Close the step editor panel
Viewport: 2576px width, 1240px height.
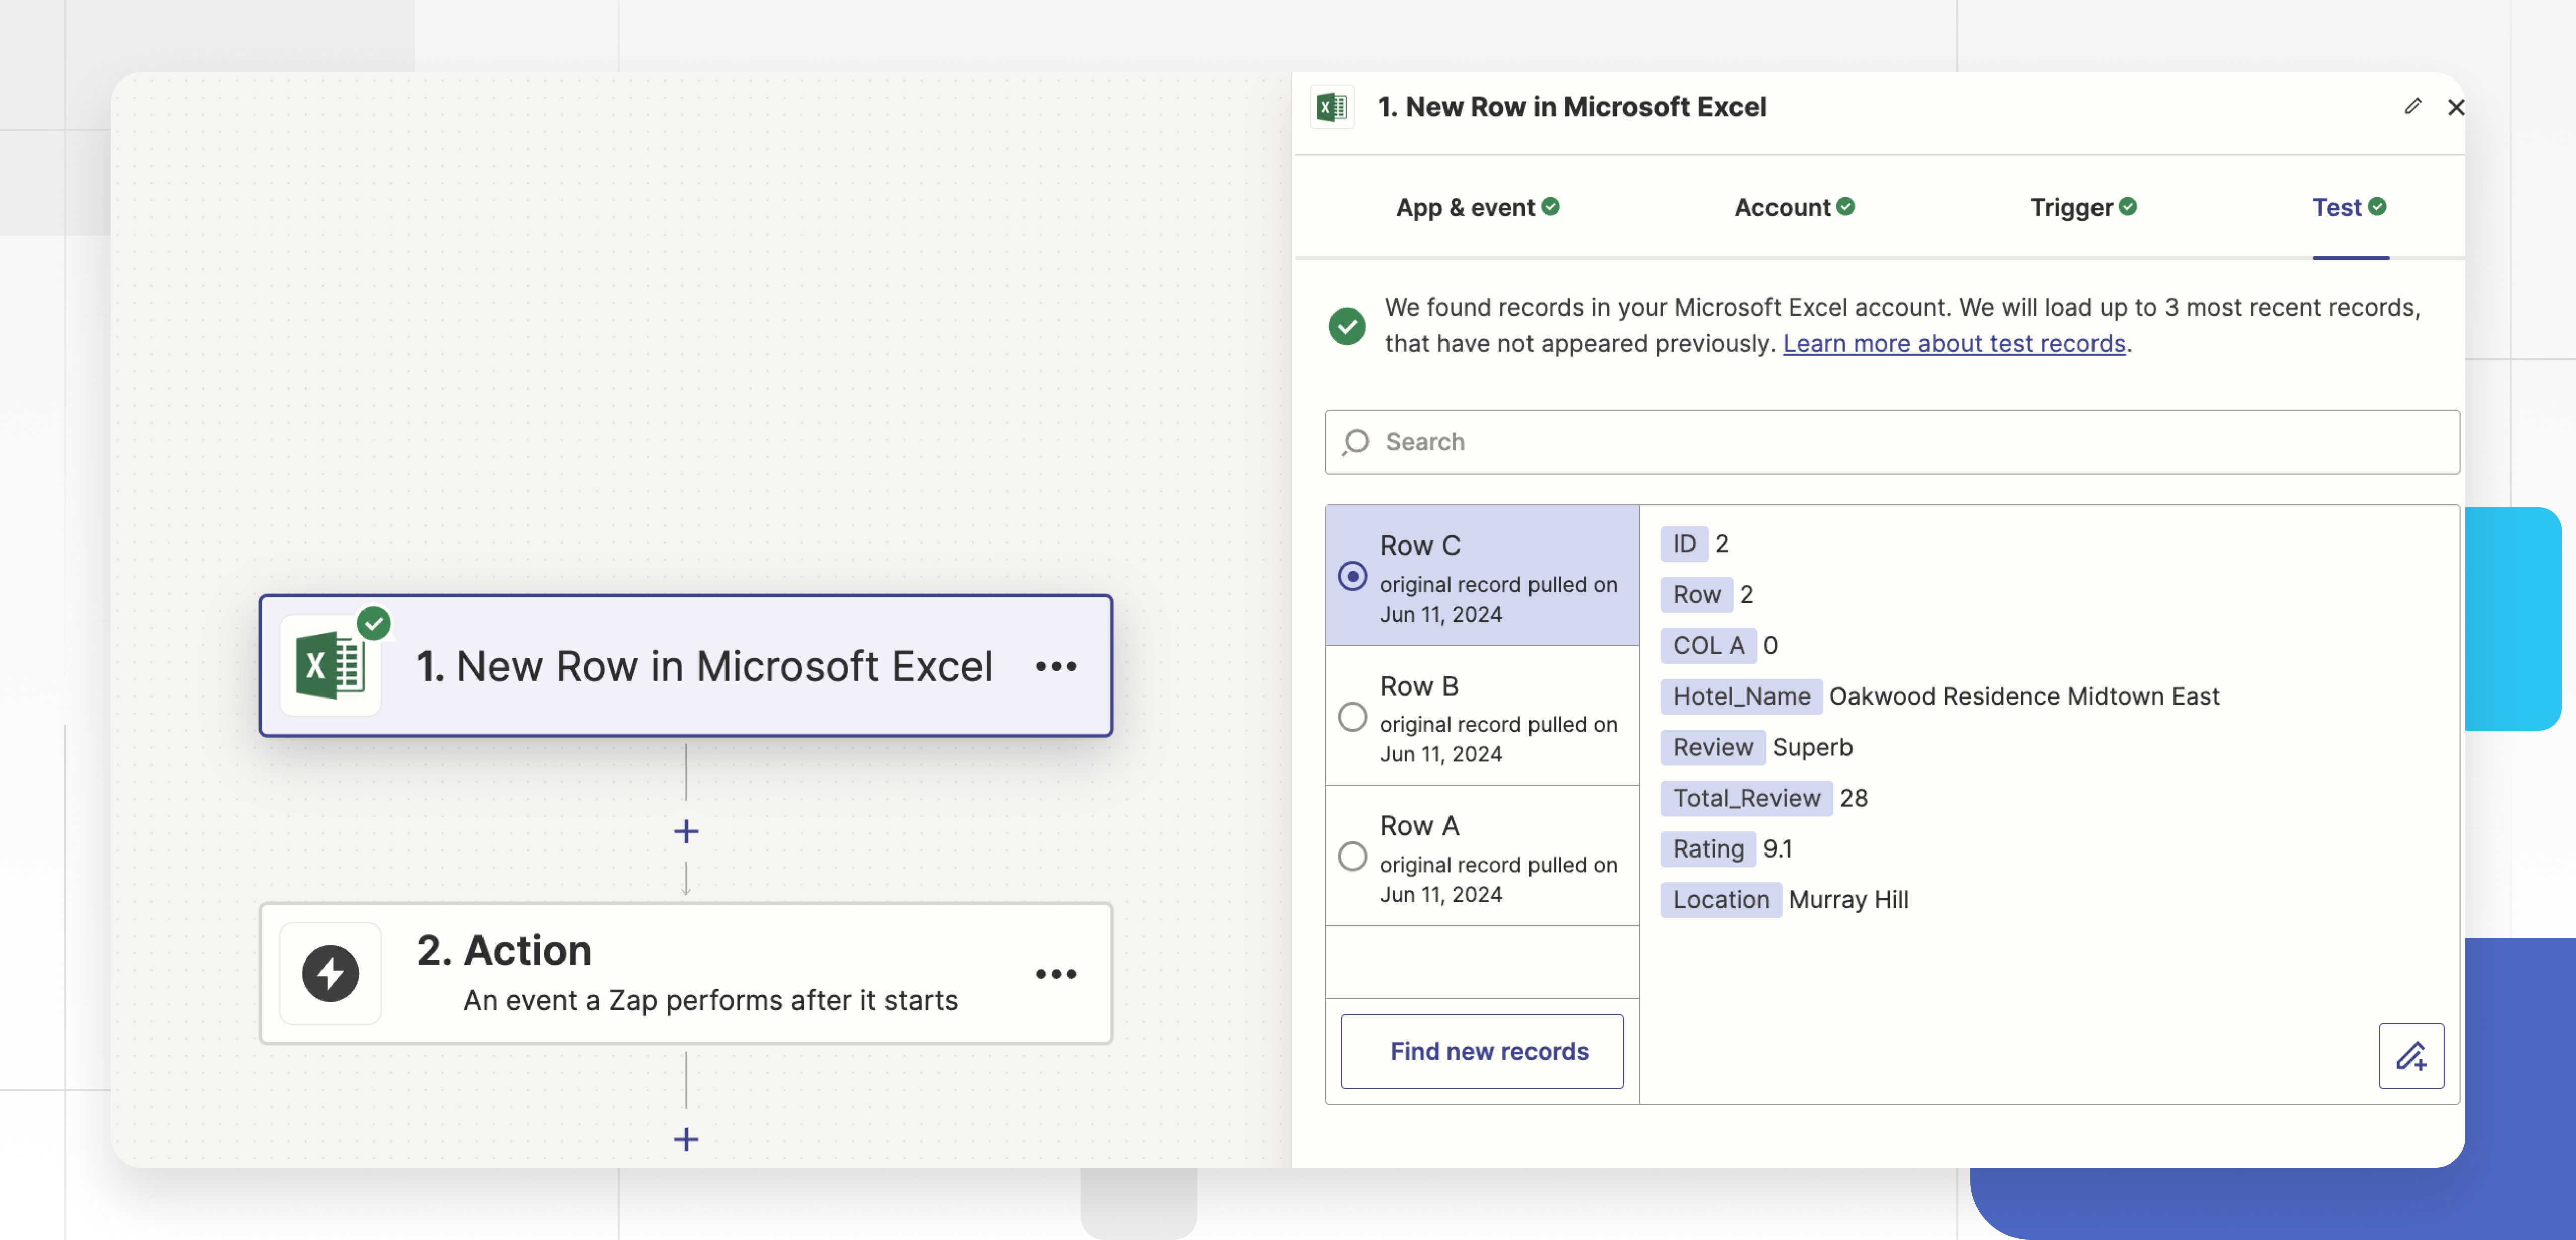(2455, 107)
